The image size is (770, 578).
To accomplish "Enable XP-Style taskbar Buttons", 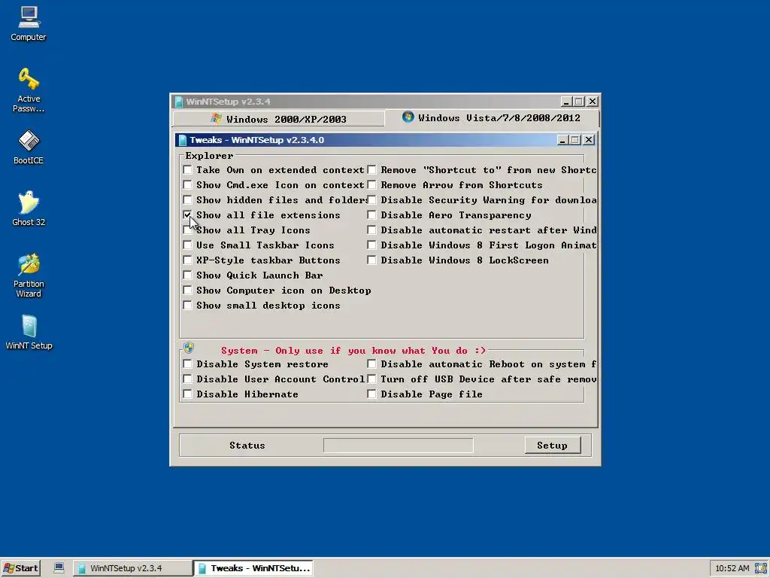I will coord(187,260).
